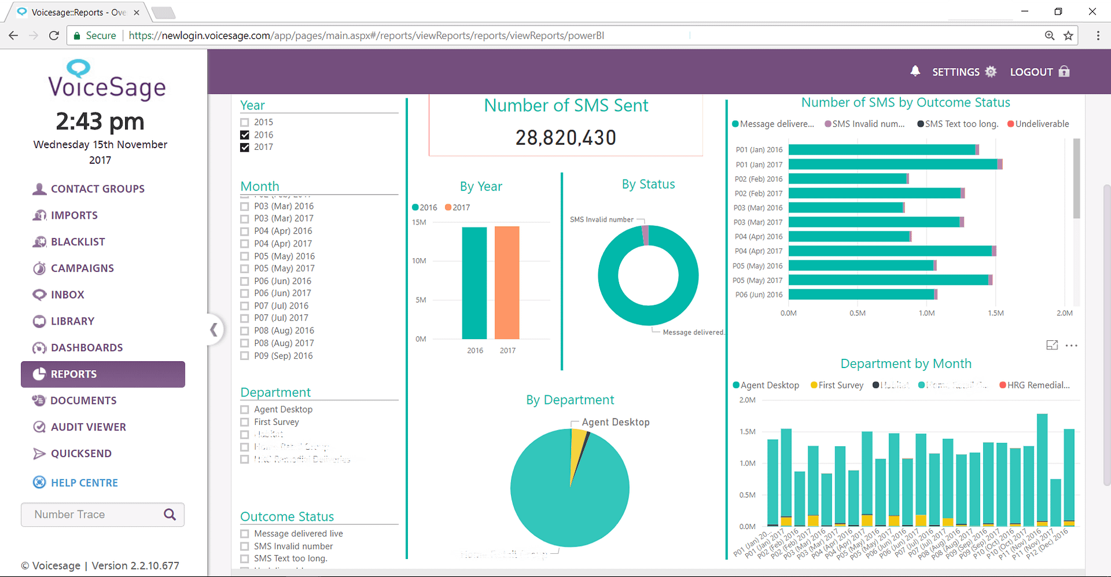Screen dimensions: 1111x577
Task: Enter focus mode on Department by Month chart
Action: coord(1052,346)
